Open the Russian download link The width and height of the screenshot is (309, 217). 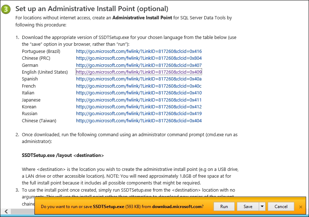(x=139, y=114)
